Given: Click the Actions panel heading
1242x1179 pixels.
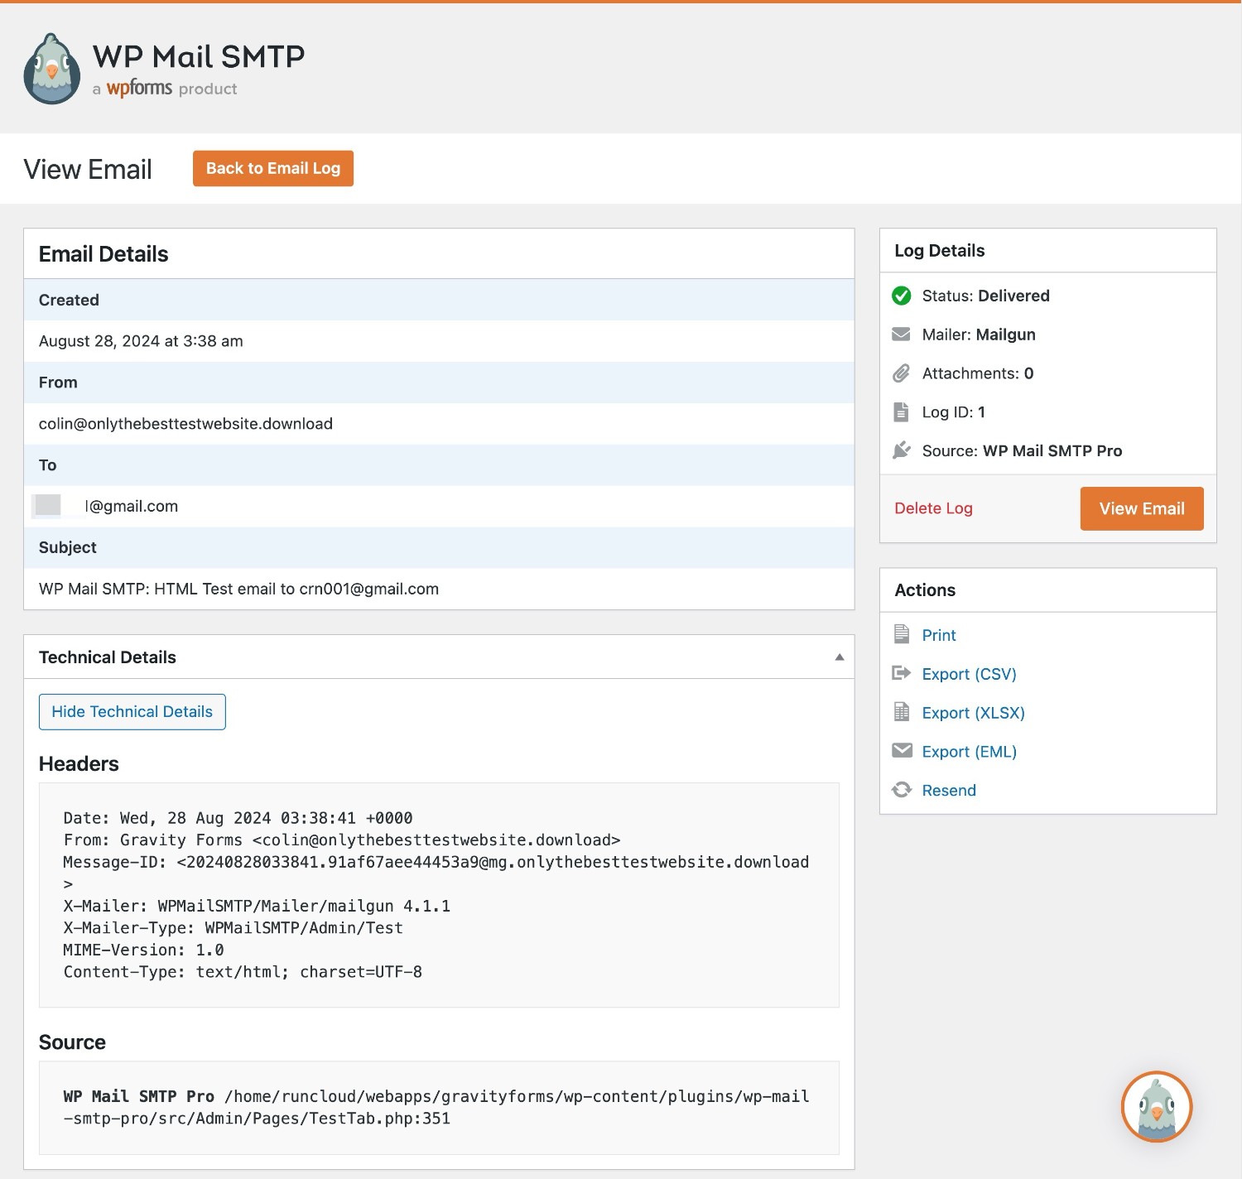Looking at the screenshot, I should 925,590.
